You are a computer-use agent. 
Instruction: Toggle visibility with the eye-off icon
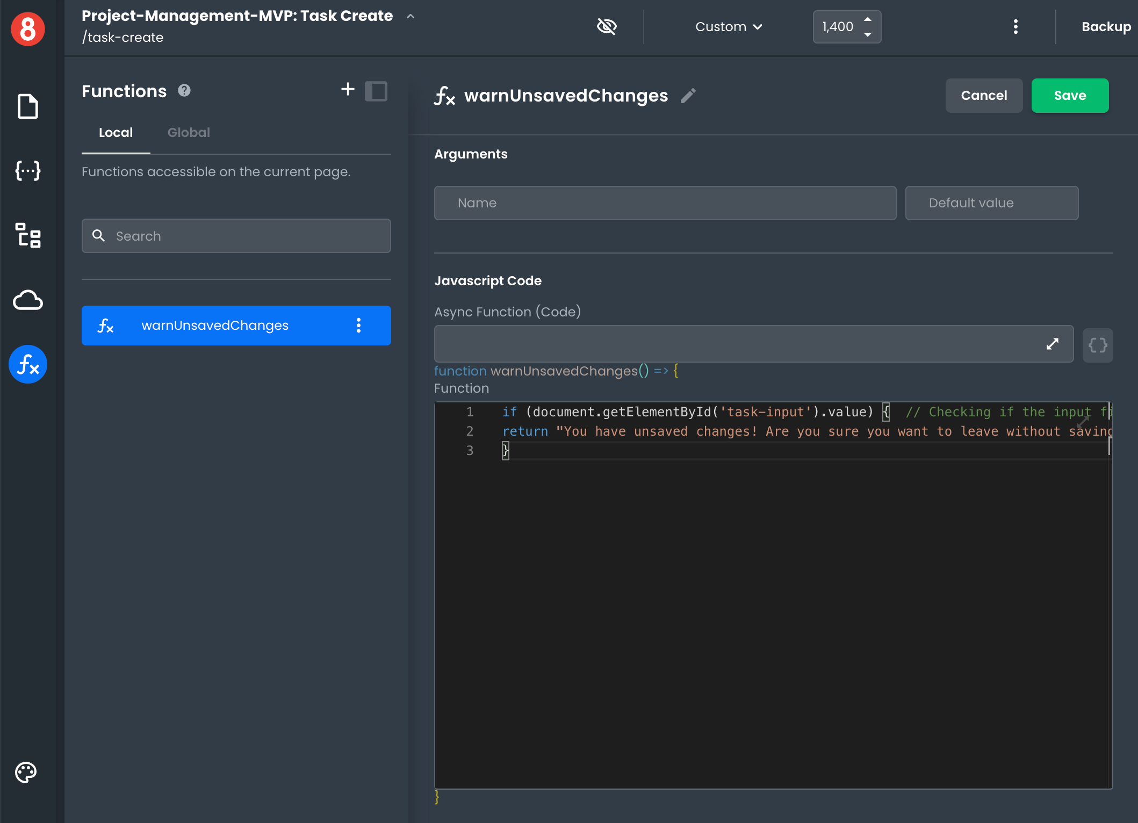click(607, 26)
